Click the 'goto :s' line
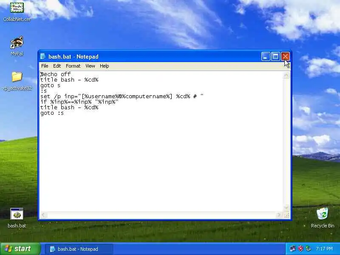340x255 pixels. click(x=52, y=113)
